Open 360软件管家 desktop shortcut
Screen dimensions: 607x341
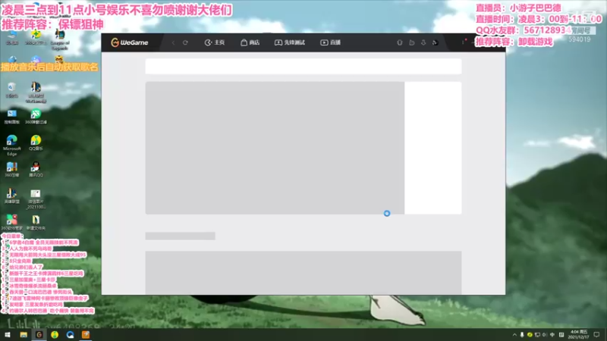tap(11, 223)
